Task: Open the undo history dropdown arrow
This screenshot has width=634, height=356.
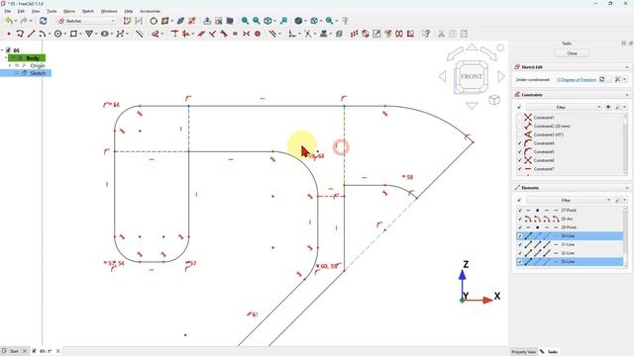Action: pyautogui.click(x=16, y=21)
